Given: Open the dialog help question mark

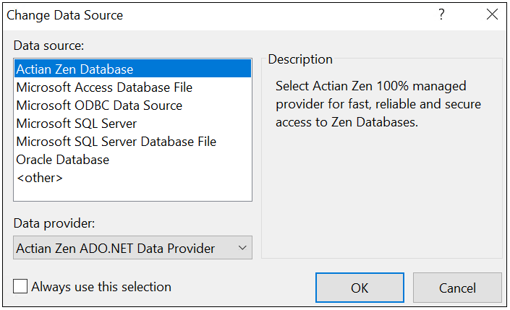Looking at the screenshot, I should [x=441, y=14].
